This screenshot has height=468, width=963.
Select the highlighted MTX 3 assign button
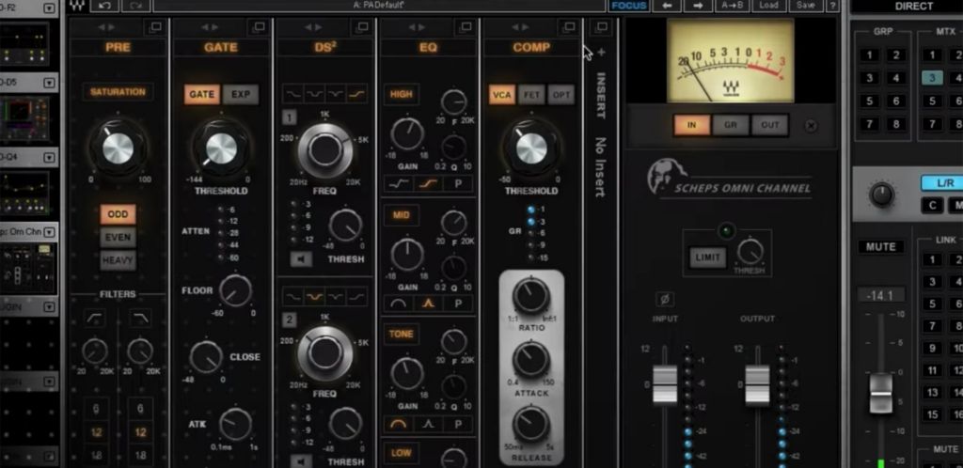(932, 78)
